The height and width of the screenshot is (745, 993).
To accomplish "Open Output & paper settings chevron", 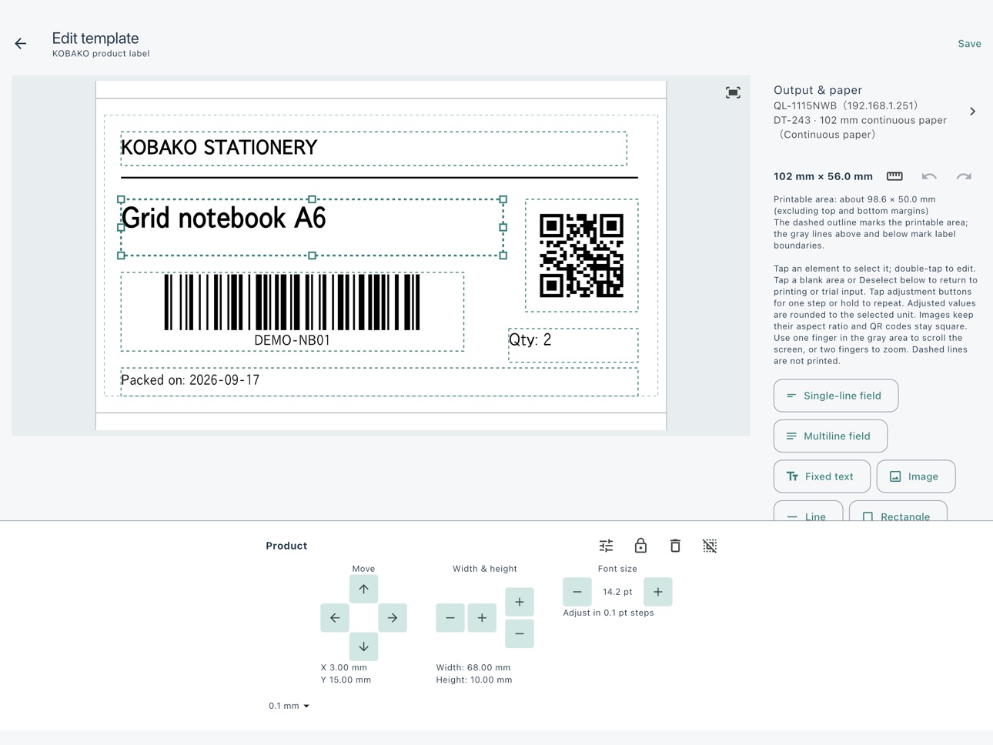I will (972, 112).
